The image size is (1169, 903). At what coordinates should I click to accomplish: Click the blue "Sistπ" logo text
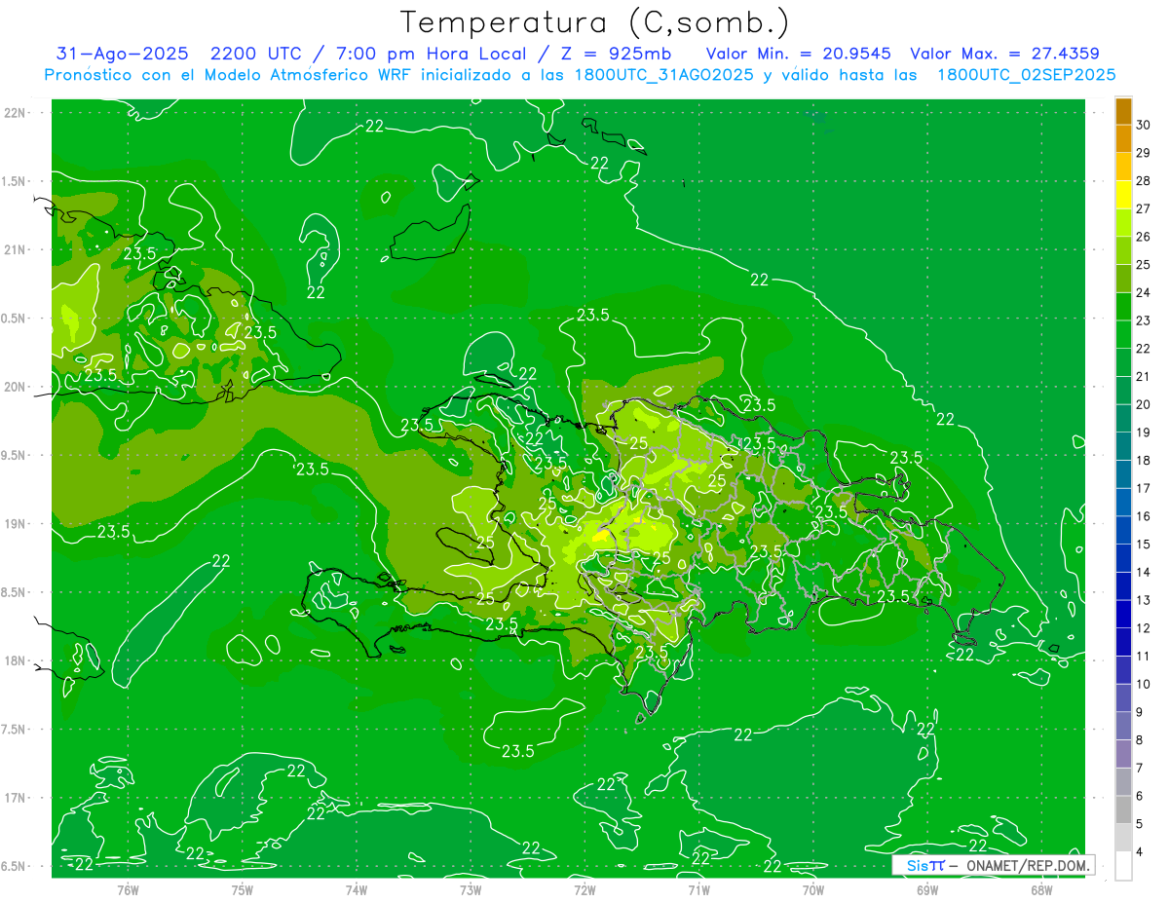point(925,865)
